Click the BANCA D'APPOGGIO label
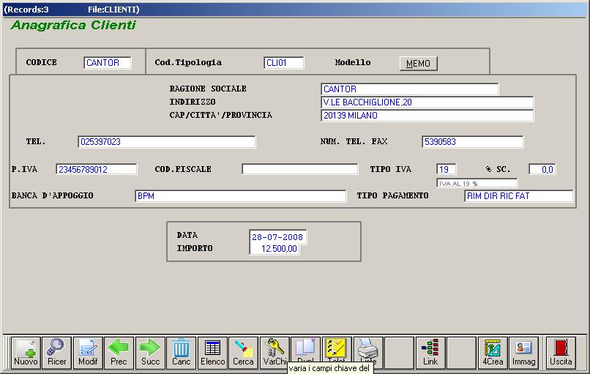This screenshot has height=374, width=590. [x=52, y=195]
